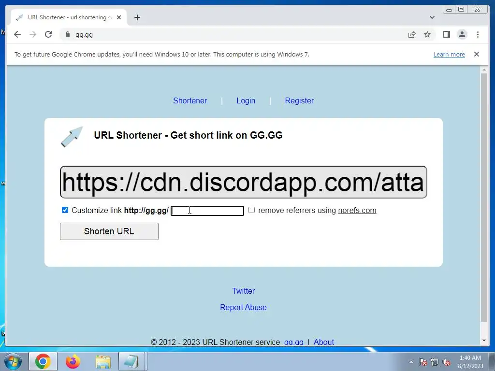
Task: Open the Register link
Action: coord(299,100)
